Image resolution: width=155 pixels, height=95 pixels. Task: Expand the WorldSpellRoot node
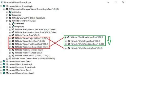coord(10,50)
